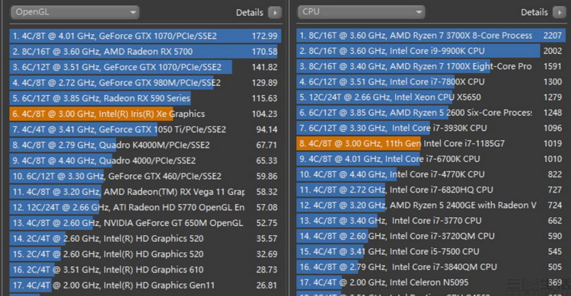This screenshot has width=571, height=296.
Task: Open the CPU benchmark dropdown
Action: pos(361,12)
